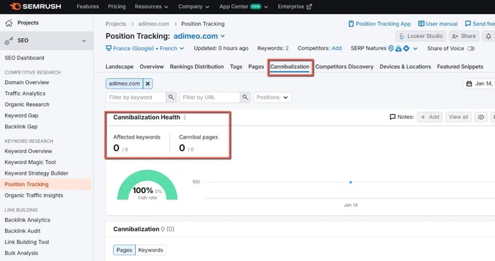Open Traffic Analytics in sidebar
This screenshot has width=495, height=261.
[25, 93]
